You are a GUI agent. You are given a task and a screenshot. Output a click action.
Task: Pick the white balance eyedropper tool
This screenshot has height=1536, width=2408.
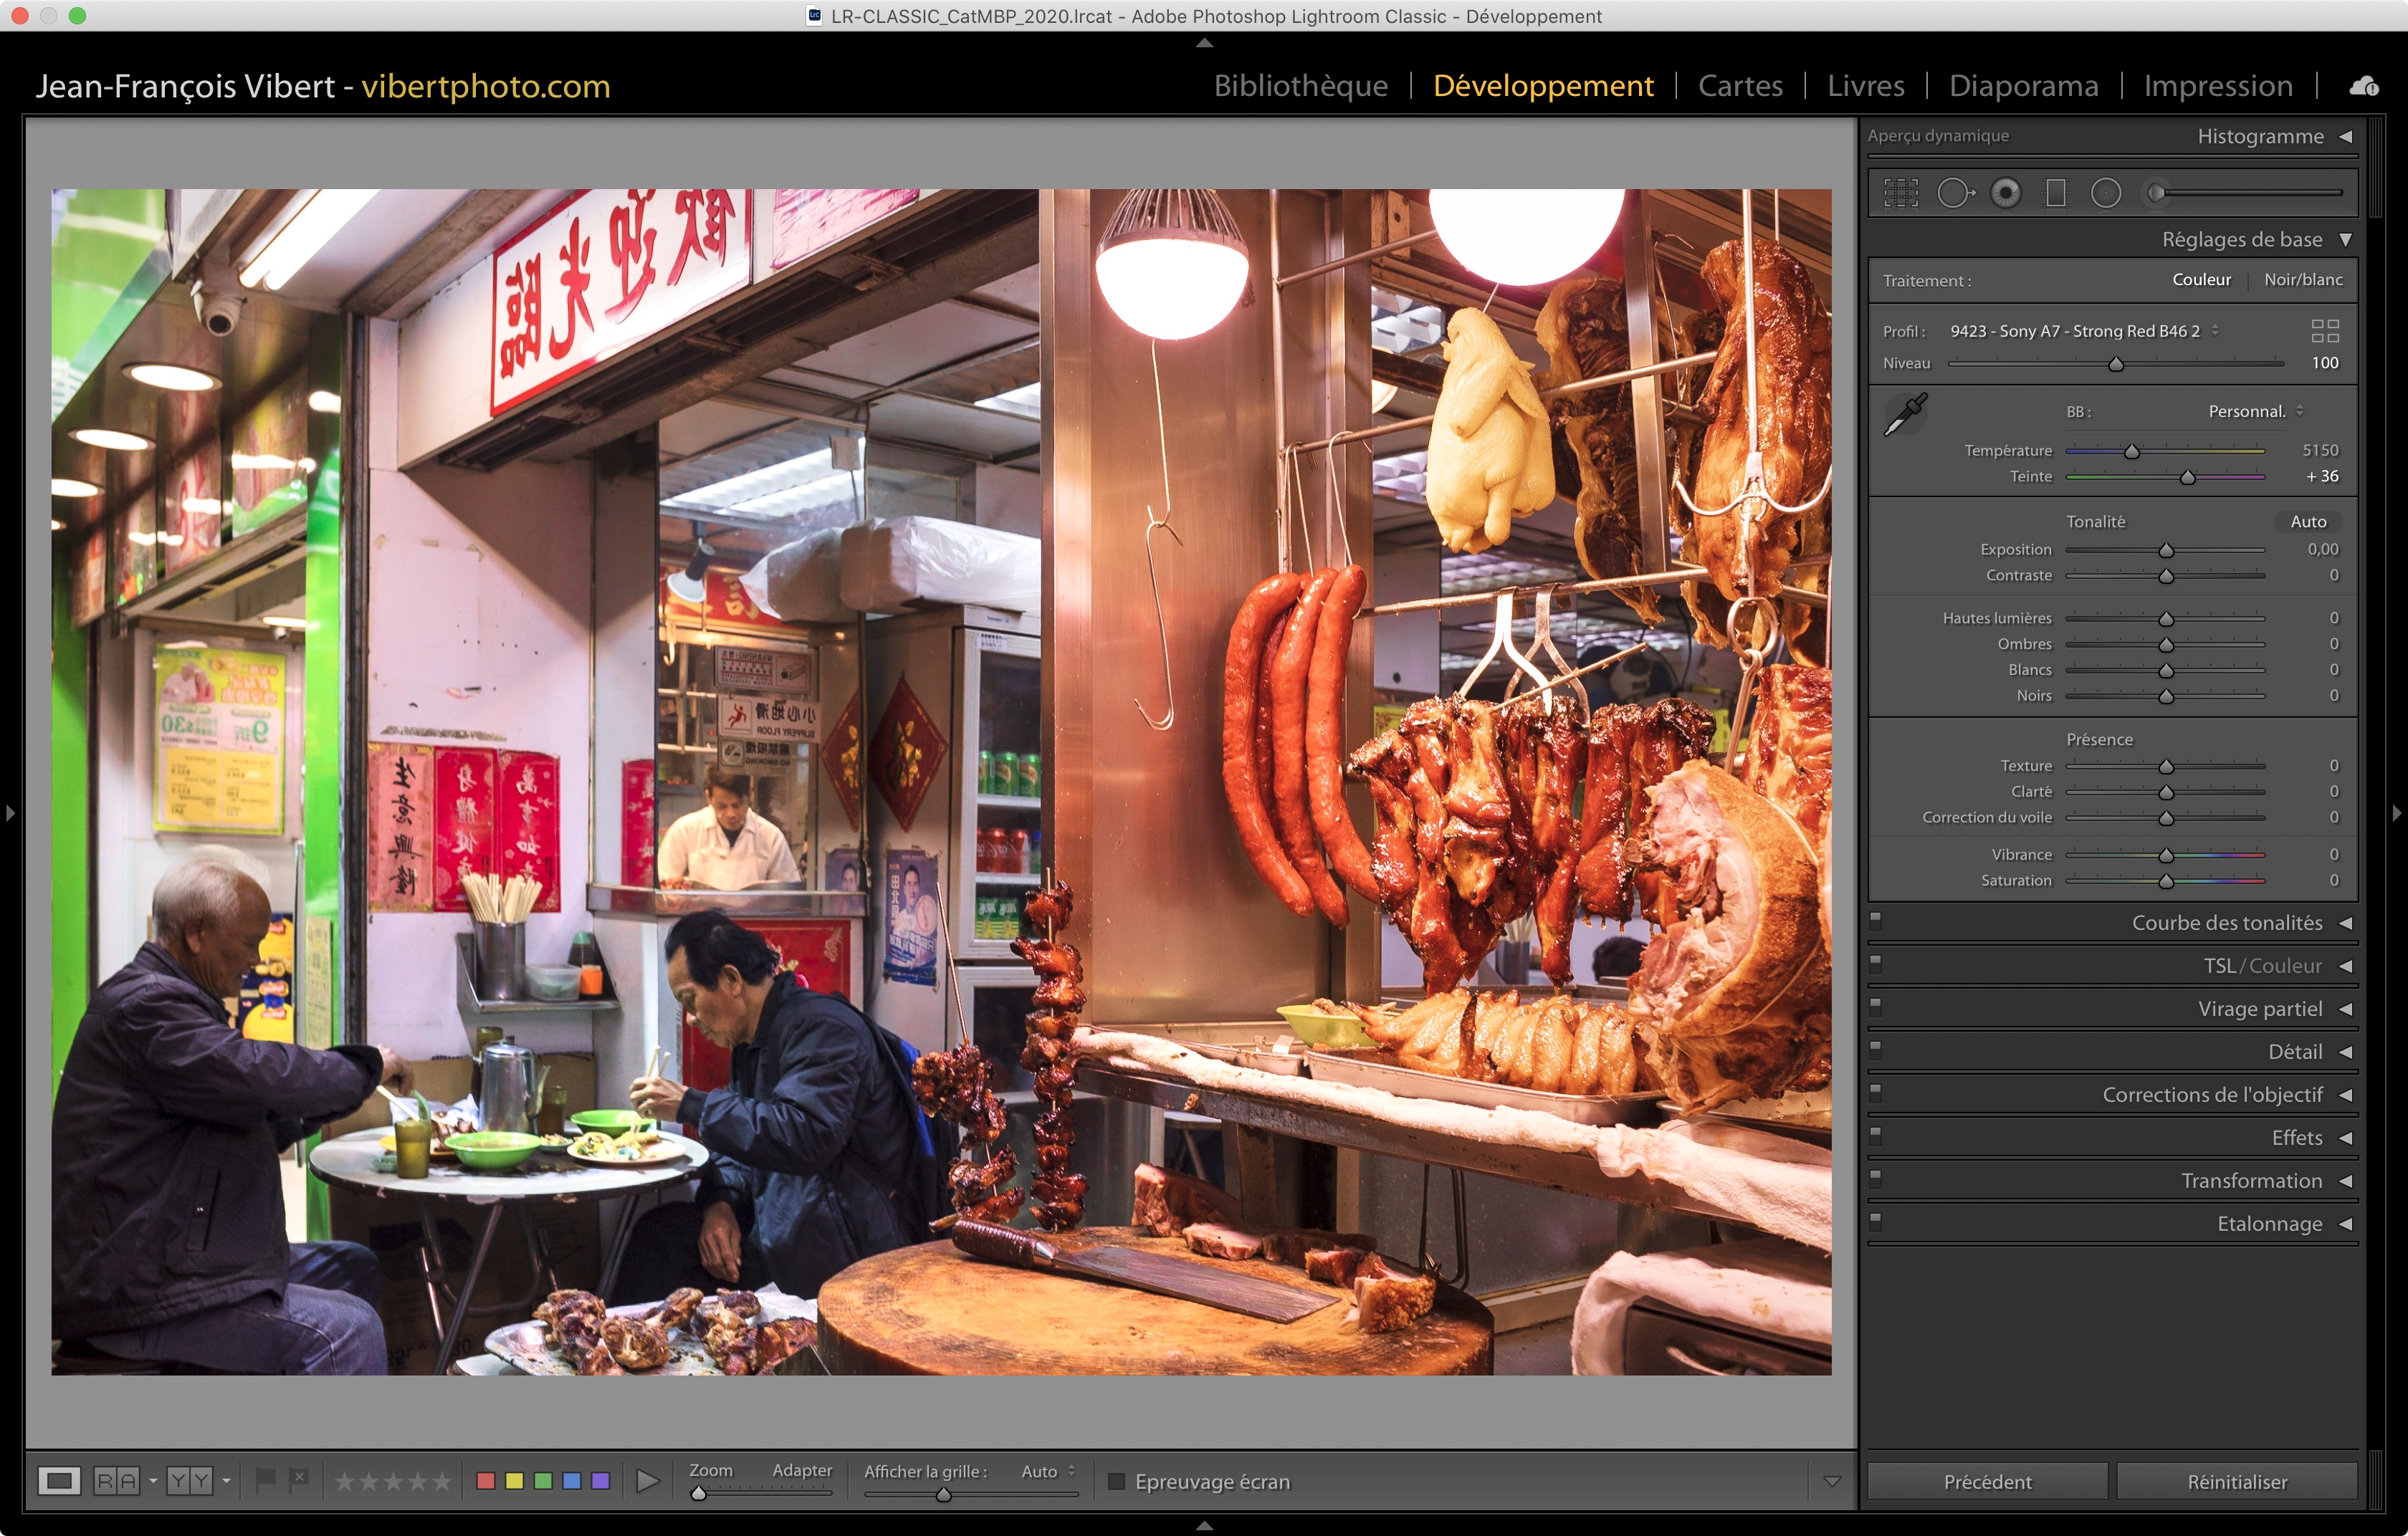[x=1905, y=413]
